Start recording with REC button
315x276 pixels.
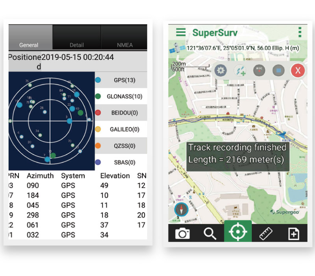(x=259, y=71)
